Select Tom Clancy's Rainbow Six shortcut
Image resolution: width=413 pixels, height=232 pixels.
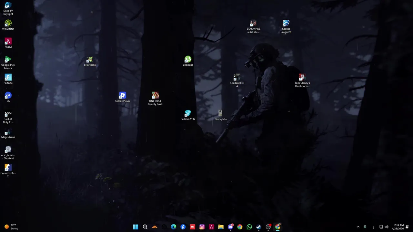pos(302,81)
